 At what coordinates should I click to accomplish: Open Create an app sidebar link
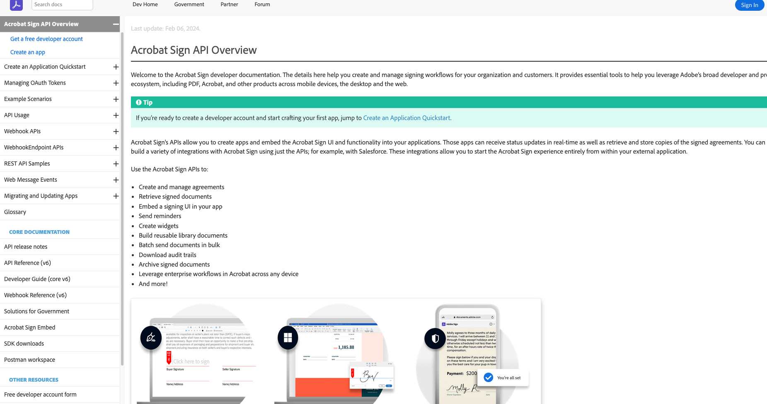(28, 52)
